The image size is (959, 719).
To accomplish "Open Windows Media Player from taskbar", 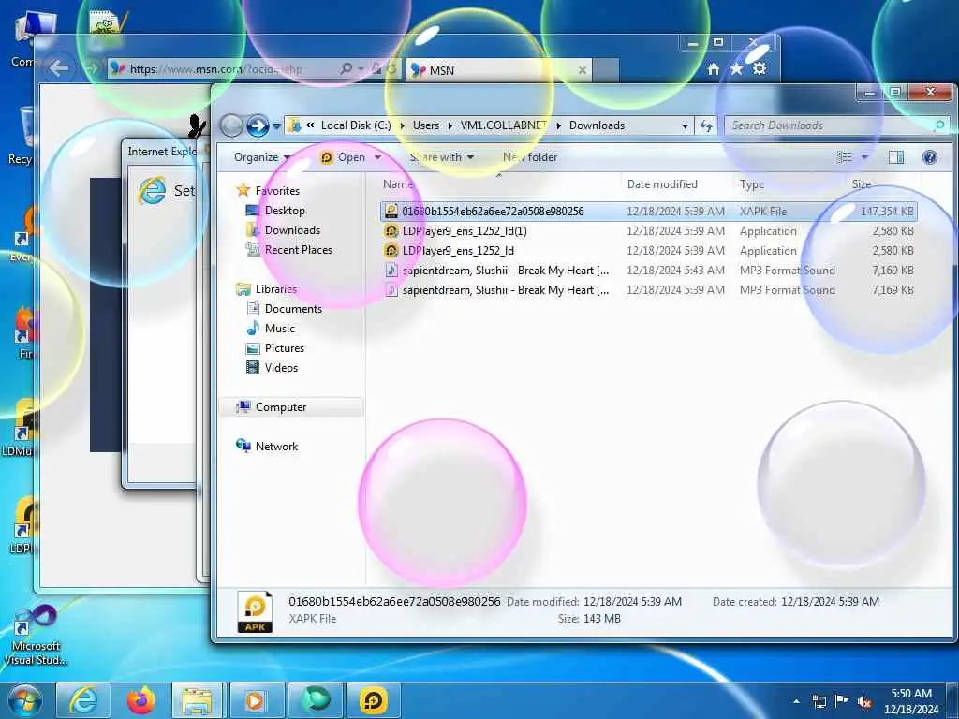I will (257, 700).
